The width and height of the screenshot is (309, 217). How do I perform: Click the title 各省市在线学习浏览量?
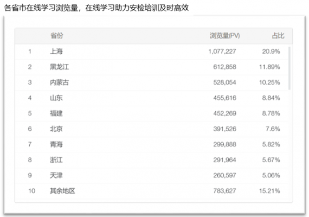41,8
